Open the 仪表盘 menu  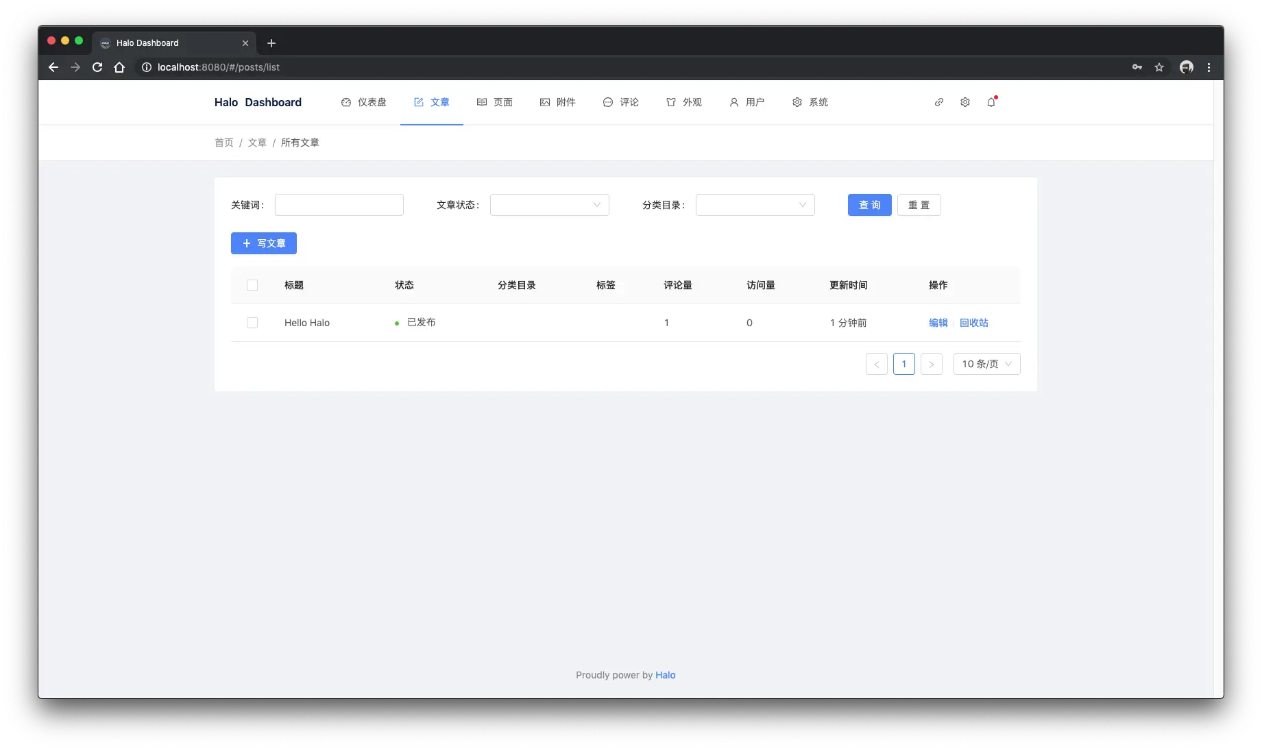[363, 102]
